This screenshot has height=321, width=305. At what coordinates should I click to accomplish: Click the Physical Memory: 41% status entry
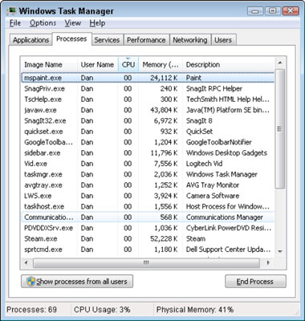tap(195, 310)
